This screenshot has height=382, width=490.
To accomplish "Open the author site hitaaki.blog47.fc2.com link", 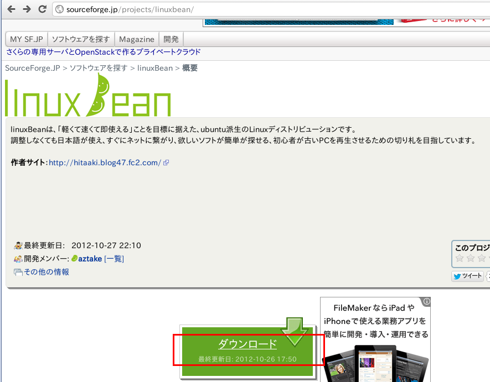I will click(105, 163).
